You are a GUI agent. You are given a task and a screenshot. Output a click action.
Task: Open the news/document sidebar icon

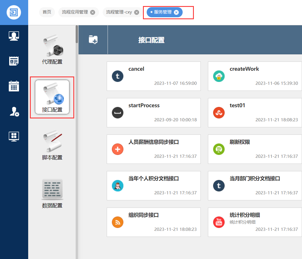click(14, 61)
